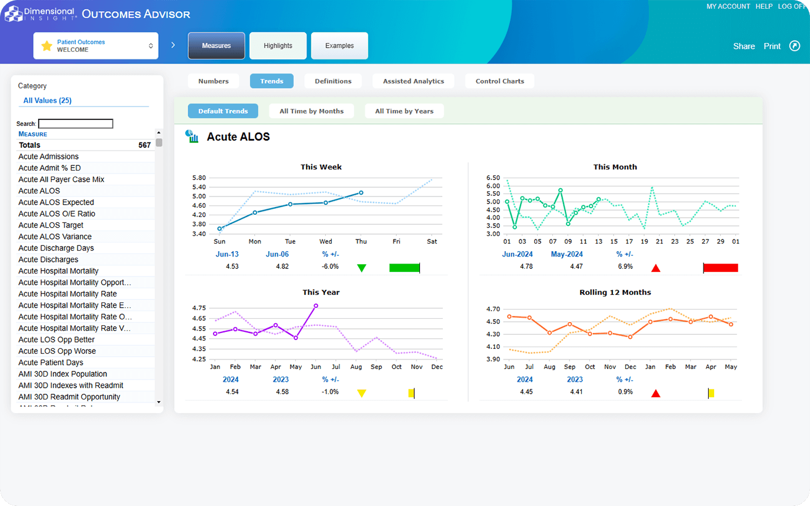The width and height of the screenshot is (810, 506).
Task: Click the red bar indicator for This Month
Action: pyautogui.click(x=721, y=268)
